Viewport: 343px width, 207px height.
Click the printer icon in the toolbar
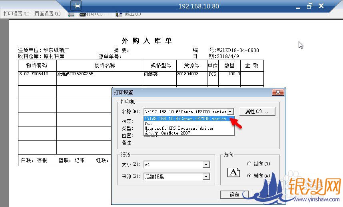82,14
